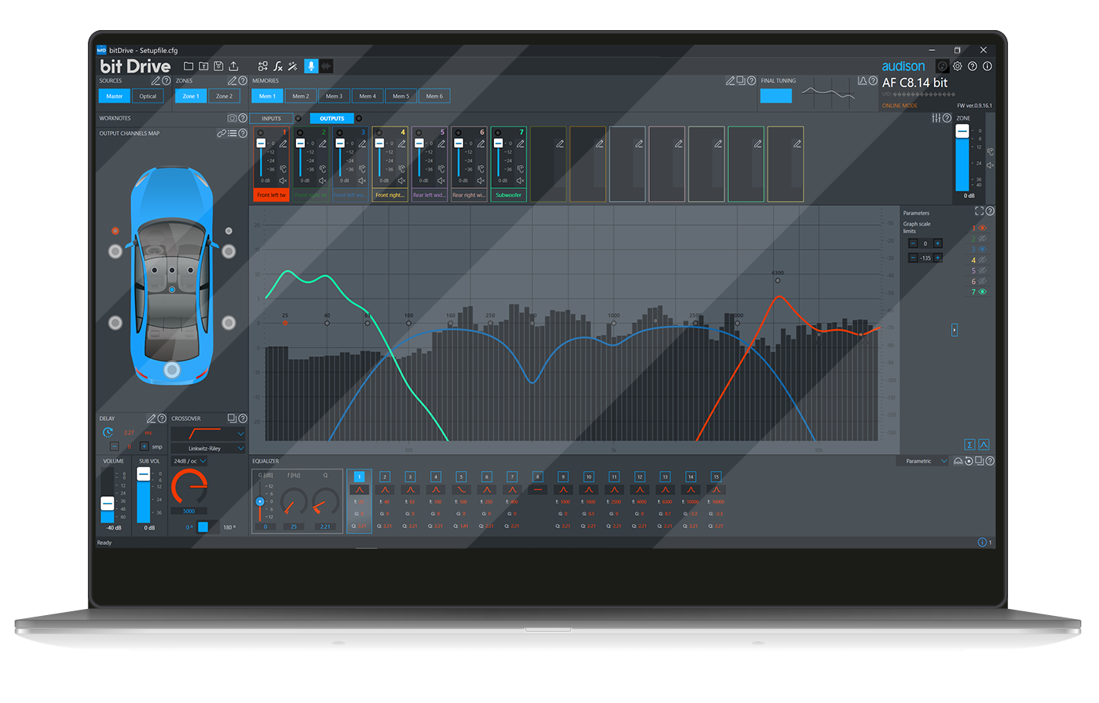Click the save floppy disk icon

[x=218, y=66]
